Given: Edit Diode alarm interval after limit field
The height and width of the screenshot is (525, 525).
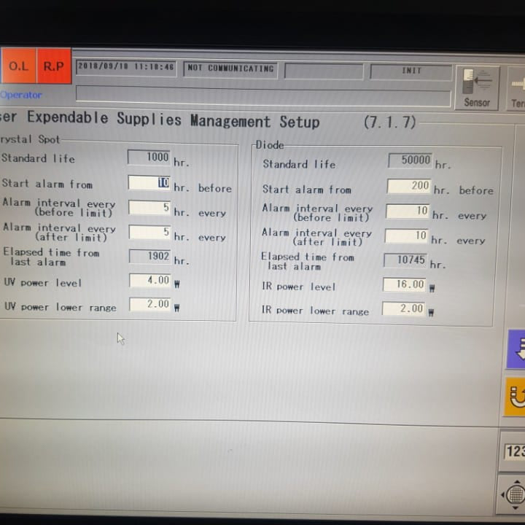Looking at the screenshot, I should click(x=406, y=236).
